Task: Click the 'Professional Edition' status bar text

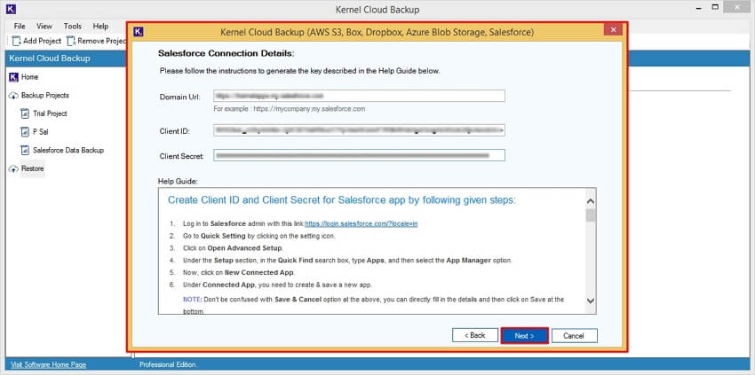Action: pos(168,365)
